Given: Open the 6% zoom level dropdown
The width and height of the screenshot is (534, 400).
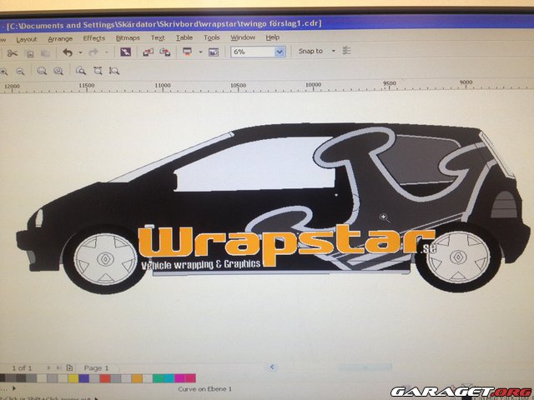Looking at the screenshot, I should (279, 52).
